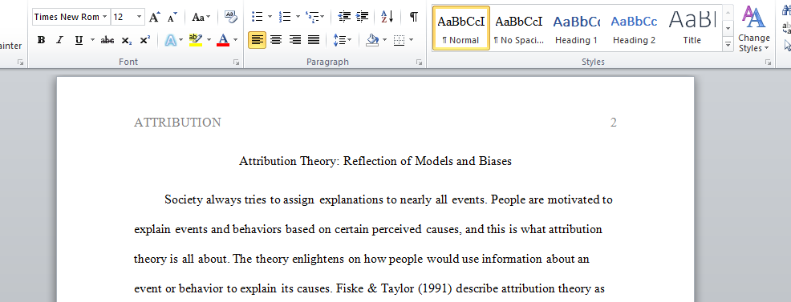The width and height of the screenshot is (791, 302).
Task: Apply the Title style
Action: (692, 28)
